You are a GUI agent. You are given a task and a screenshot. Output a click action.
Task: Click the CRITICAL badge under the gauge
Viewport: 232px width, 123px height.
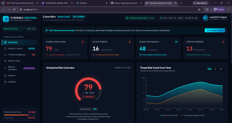click(x=88, y=97)
